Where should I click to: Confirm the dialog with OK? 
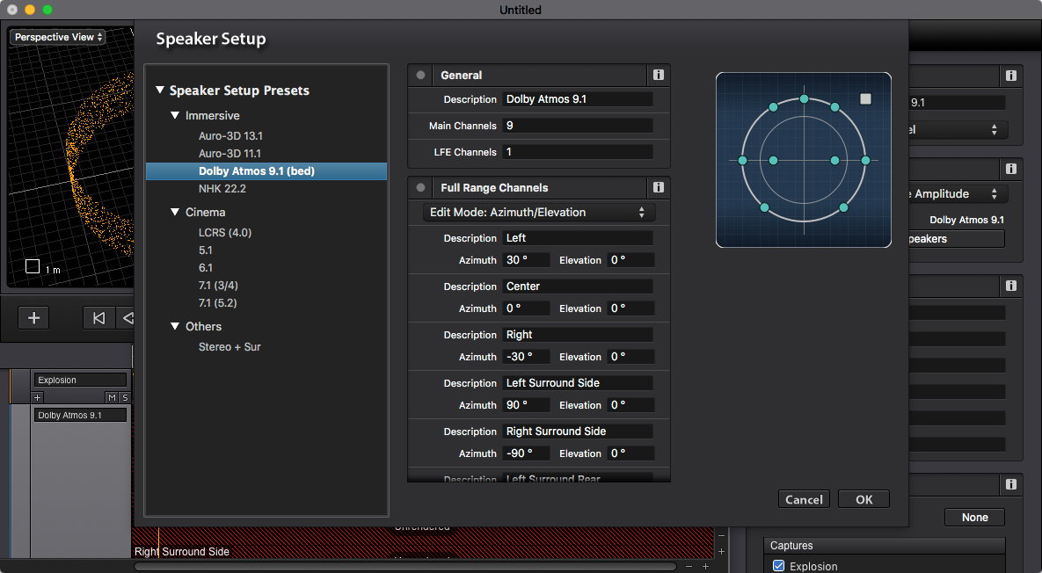point(863,499)
